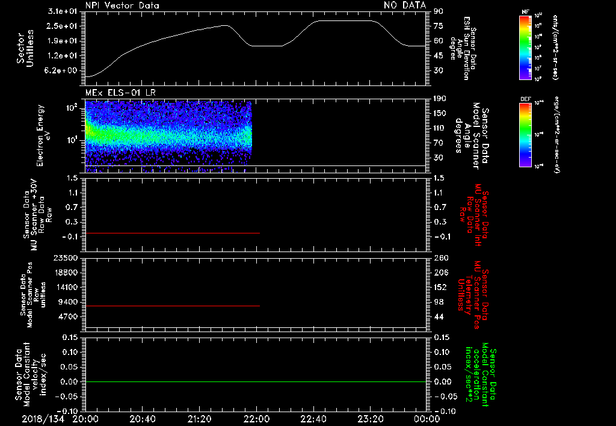The image size is (616, 426).
Task: Click the 'NO DATA' label
Action: (405, 5)
